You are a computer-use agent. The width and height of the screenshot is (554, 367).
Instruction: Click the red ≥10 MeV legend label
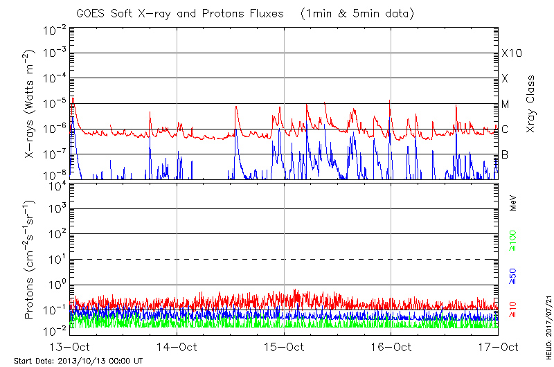pyautogui.click(x=513, y=310)
